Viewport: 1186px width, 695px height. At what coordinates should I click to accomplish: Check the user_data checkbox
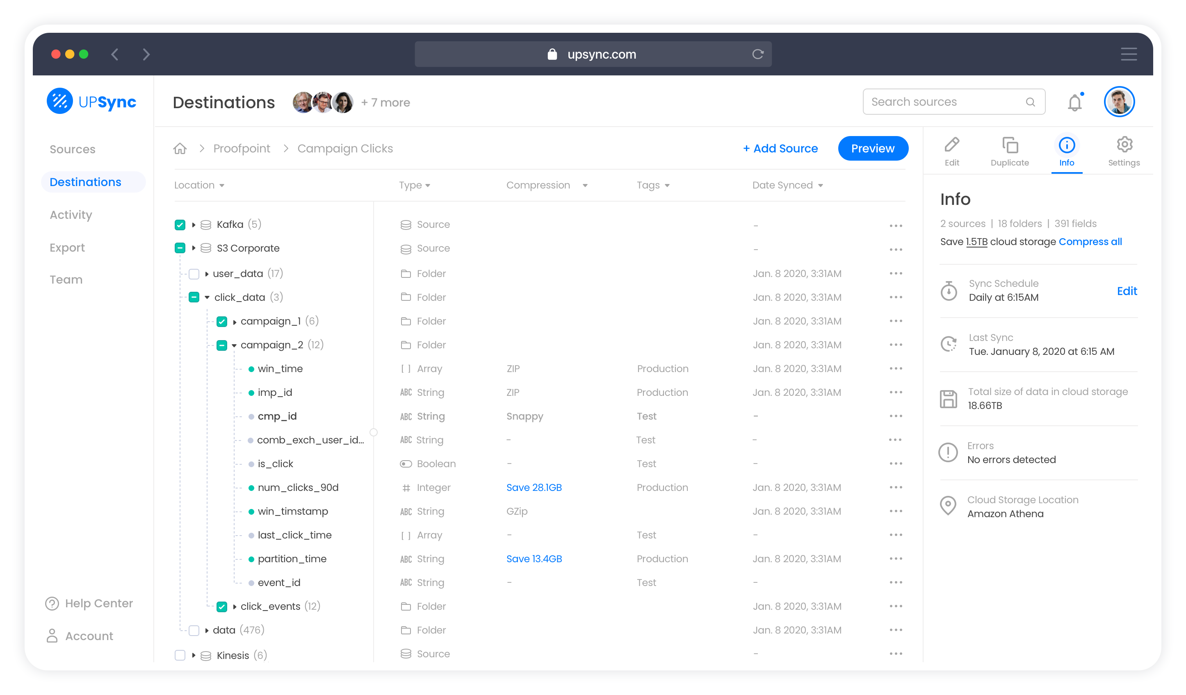pos(194,274)
